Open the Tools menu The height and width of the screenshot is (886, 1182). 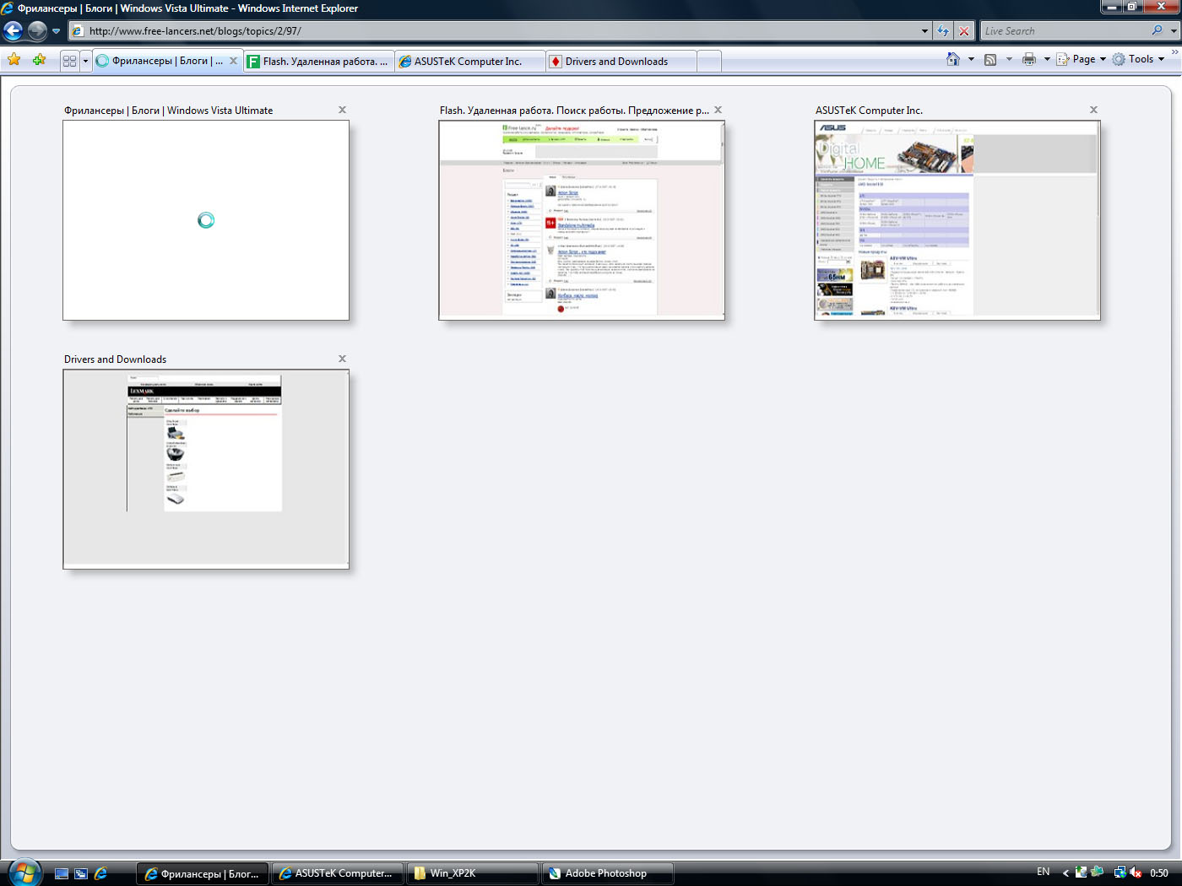(1139, 59)
